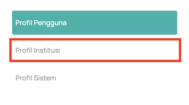
Task: Show the Profil Institusi settings
Action: click(95, 50)
